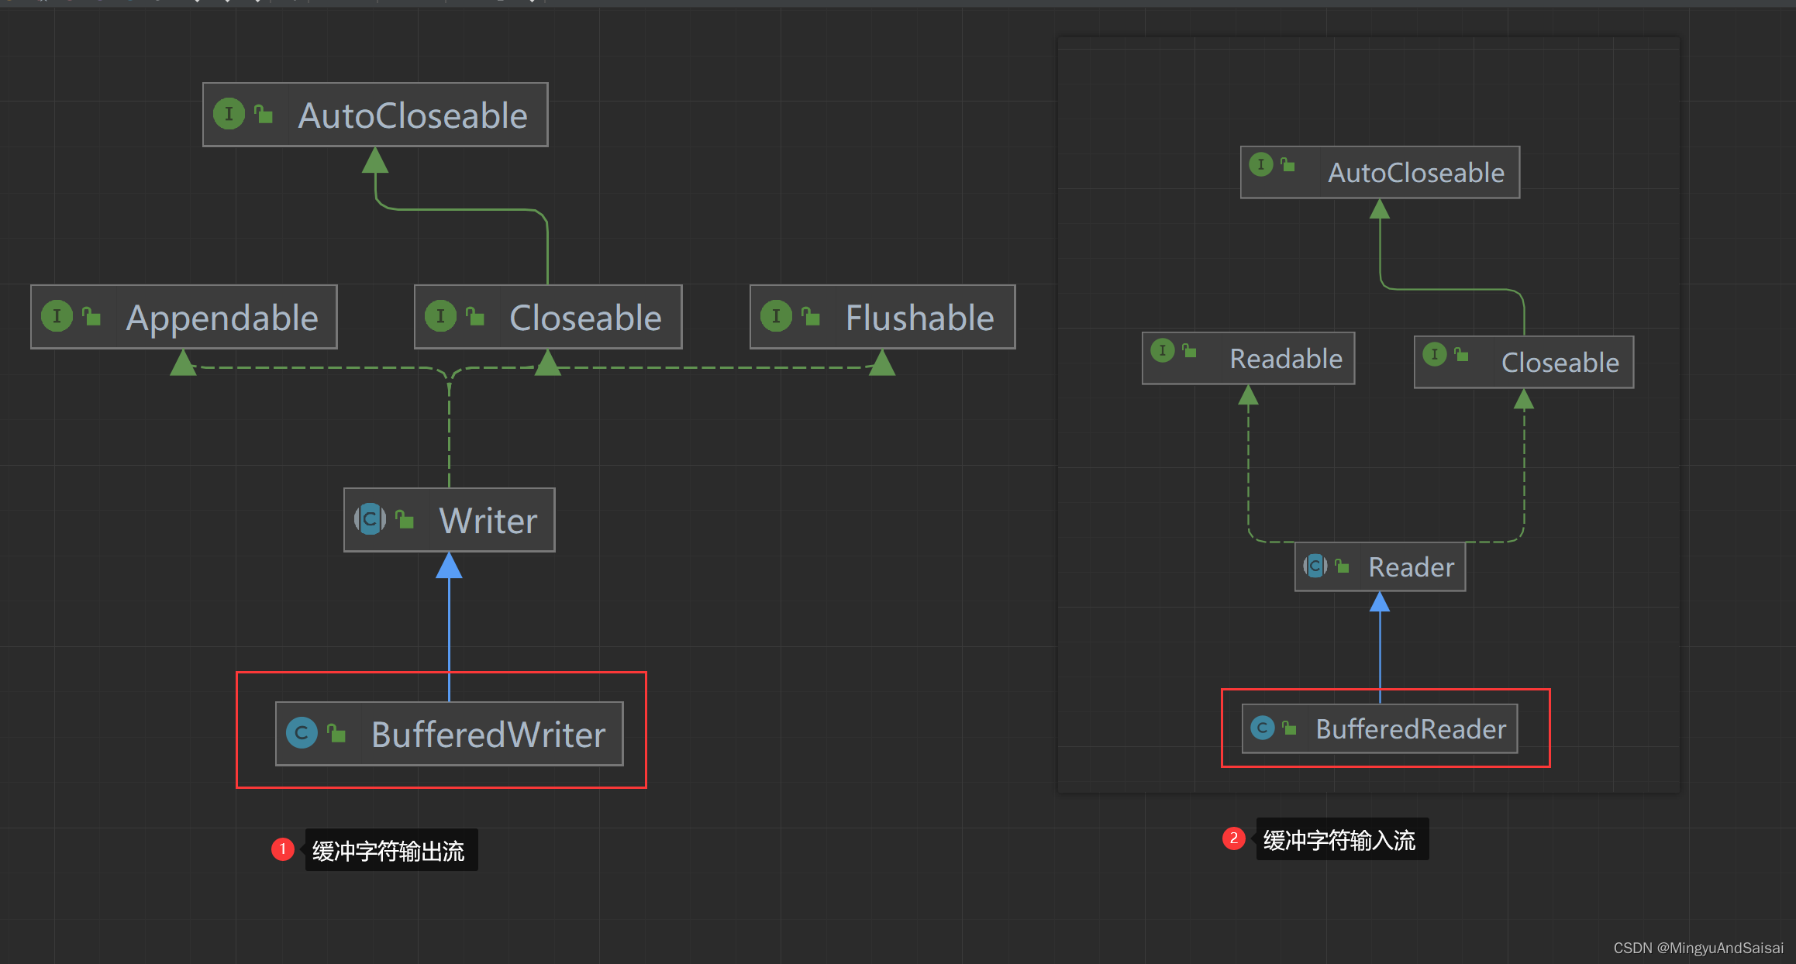This screenshot has height=964, width=1796.
Task: Select Closeable label between Appendable and Flushable
Action: (586, 318)
